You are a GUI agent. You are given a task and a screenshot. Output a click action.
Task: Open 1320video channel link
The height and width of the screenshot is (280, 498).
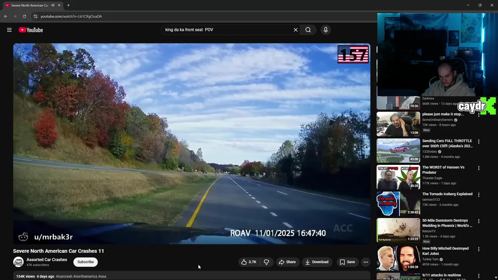click(429, 152)
